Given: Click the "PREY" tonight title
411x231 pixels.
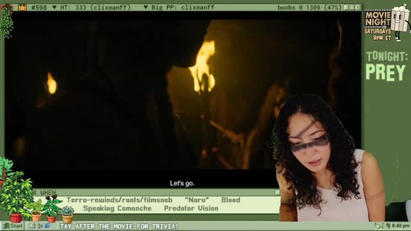Looking at the screenshot, I should [385, 73].
